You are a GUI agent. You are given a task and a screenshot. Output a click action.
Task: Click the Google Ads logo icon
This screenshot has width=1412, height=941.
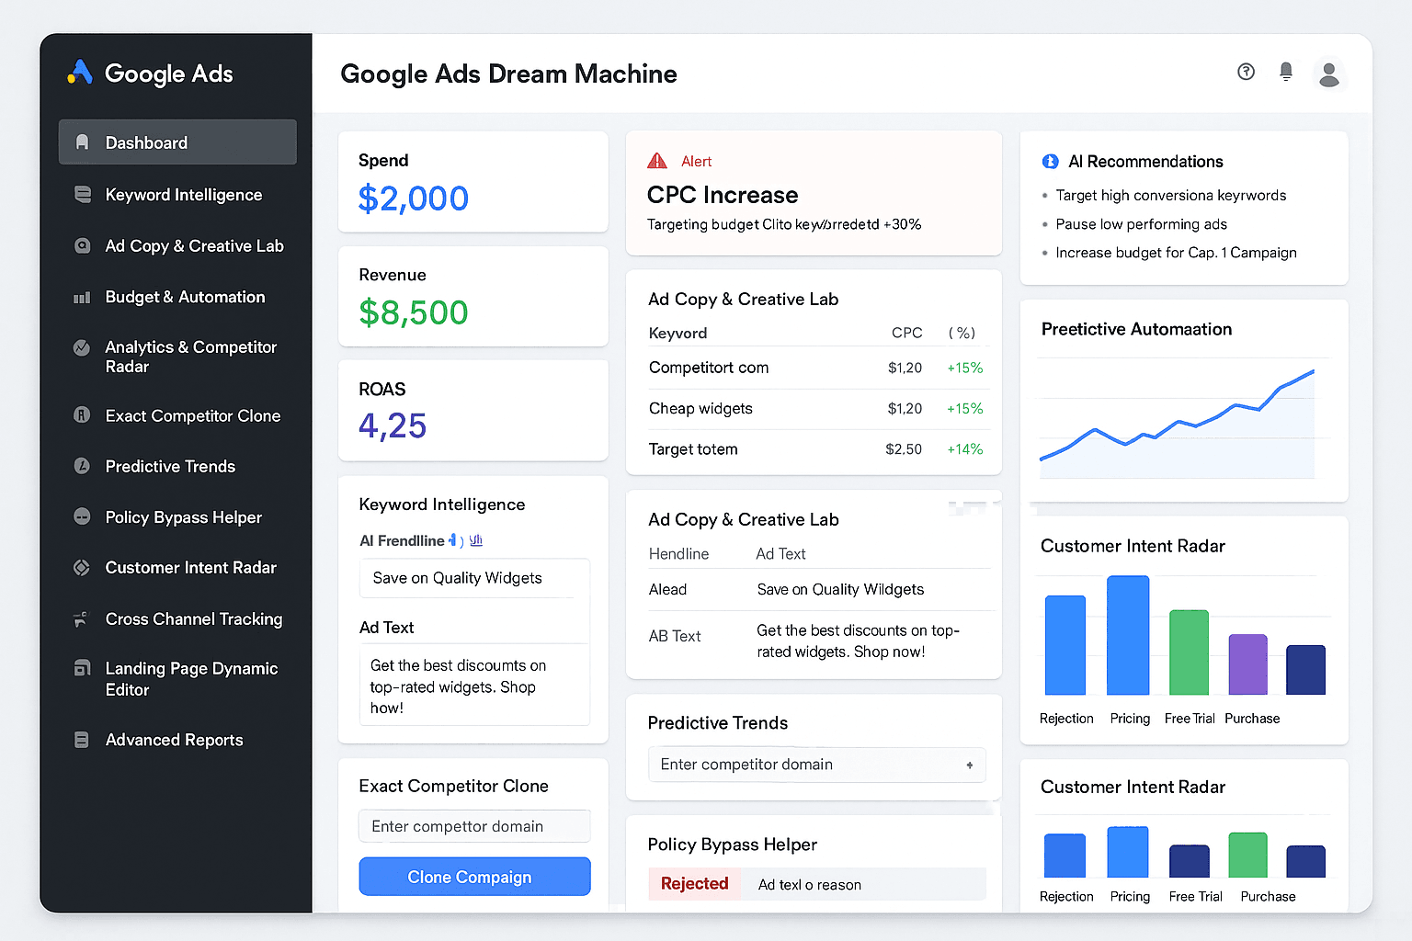pos(81,73)
